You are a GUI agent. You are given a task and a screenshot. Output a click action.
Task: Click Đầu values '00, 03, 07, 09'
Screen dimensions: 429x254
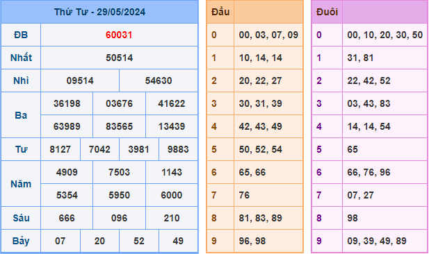(268, 35)
